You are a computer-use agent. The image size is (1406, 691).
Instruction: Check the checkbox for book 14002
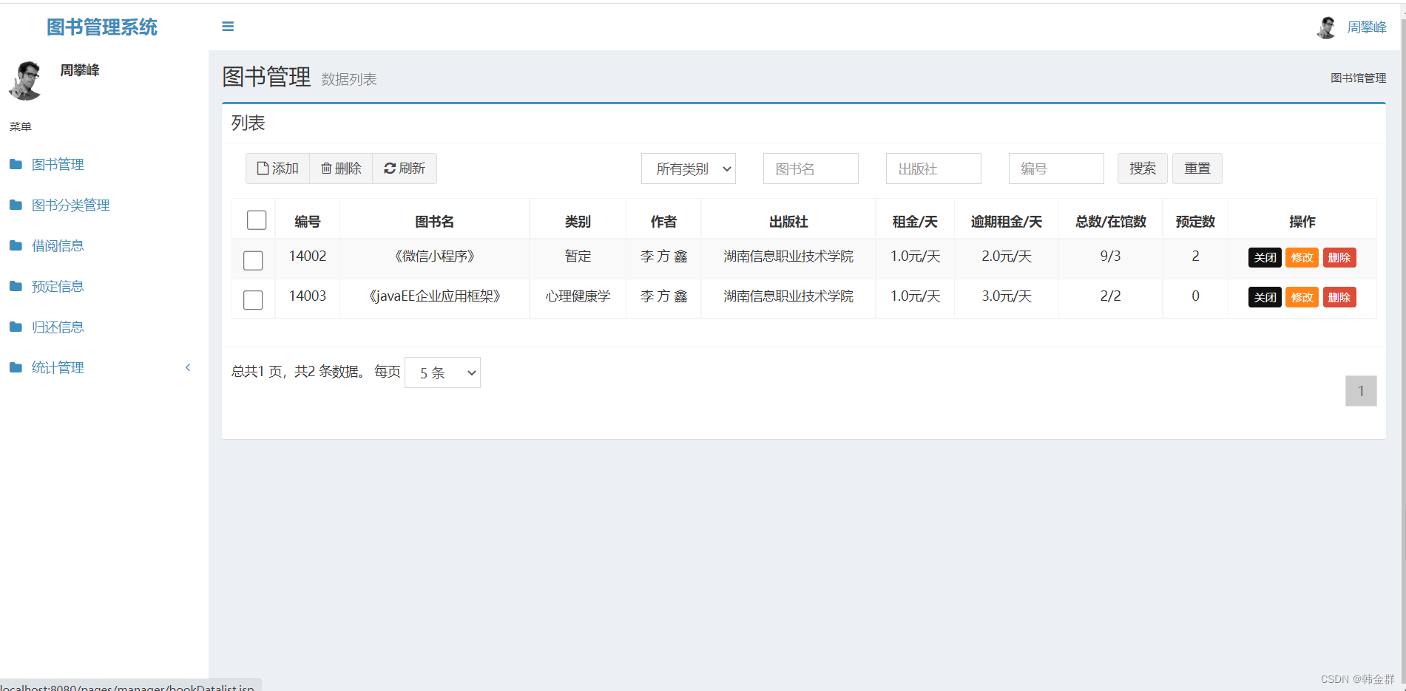point(253,260)
